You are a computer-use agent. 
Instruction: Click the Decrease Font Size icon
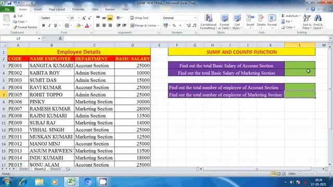tap(89, 18)
